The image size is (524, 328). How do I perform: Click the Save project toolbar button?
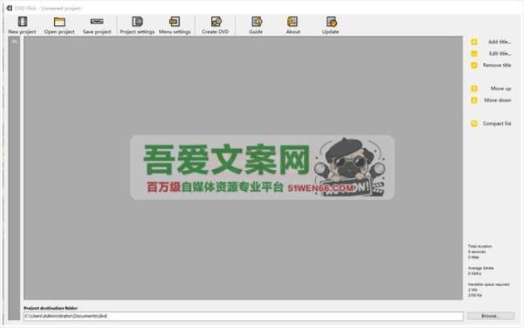click(x=97, y=25)
